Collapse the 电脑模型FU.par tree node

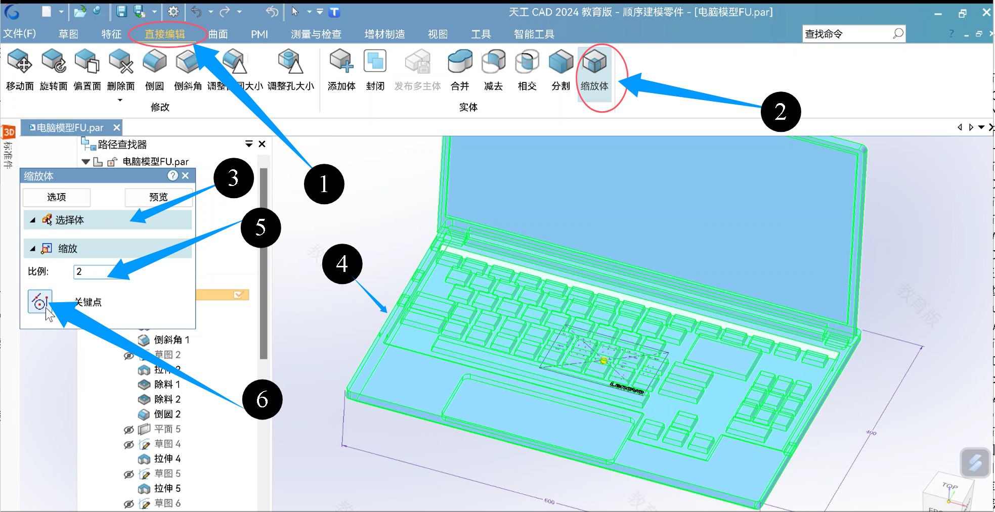(x=85, y=162)
